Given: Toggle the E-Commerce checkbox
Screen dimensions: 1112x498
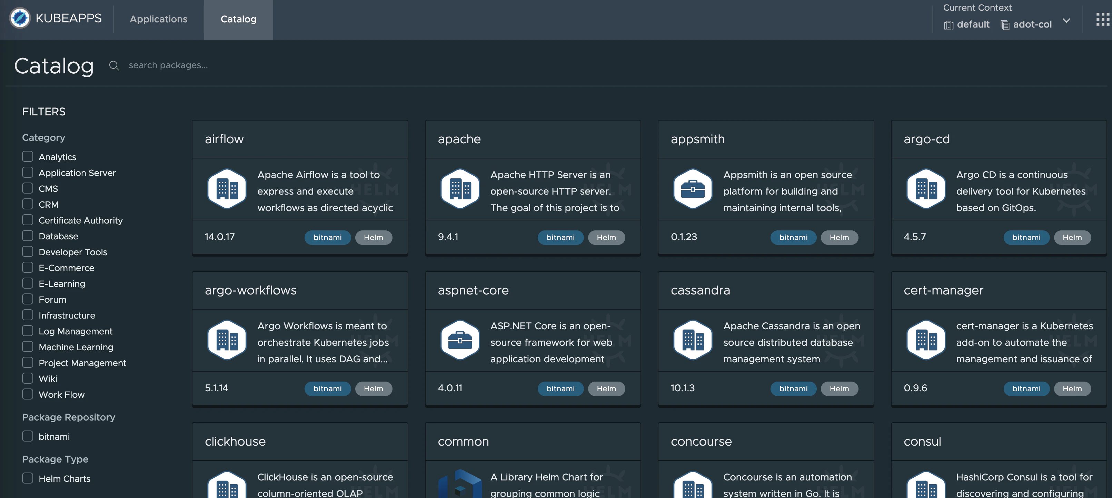Looking at the screenshot, I should click(x=28, y=267).
